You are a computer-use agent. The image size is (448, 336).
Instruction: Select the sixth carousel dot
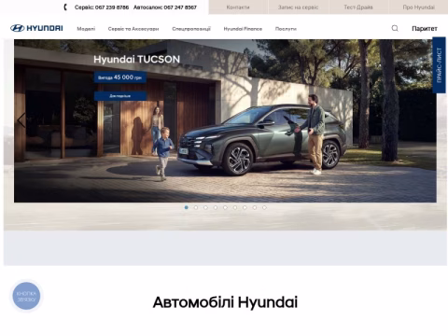[x=235, y=207]
